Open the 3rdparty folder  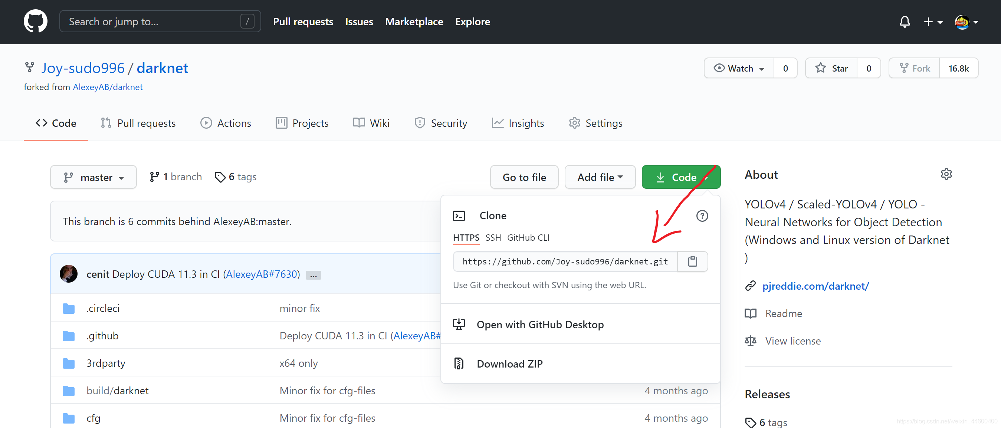(x=106, y=363)
